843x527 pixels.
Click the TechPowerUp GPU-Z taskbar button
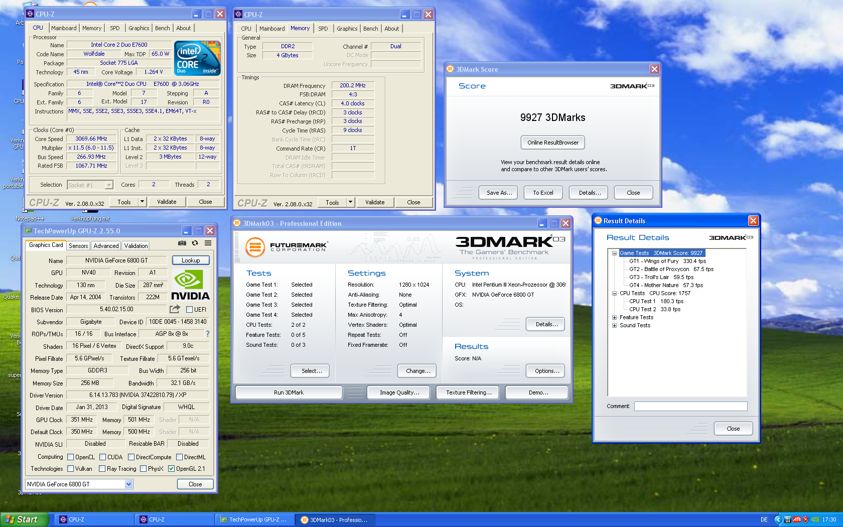pos(254,520)
